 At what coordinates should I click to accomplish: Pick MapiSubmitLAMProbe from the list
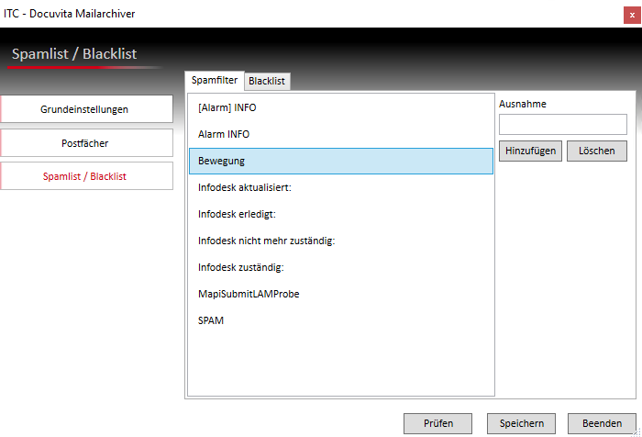(249, 294)
